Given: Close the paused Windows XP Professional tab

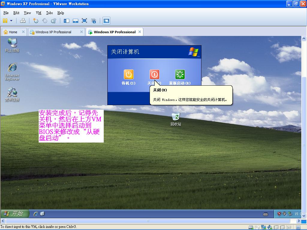Looking at the screenshot, I should pyautogui.click(x=82, y=32).
